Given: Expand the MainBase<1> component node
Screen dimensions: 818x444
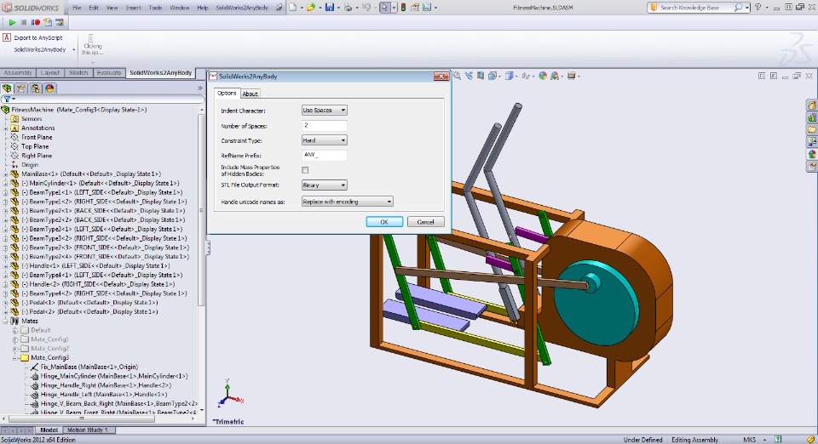Looking at the screenshot, I should pyautogui.click(x=5, y=174).
